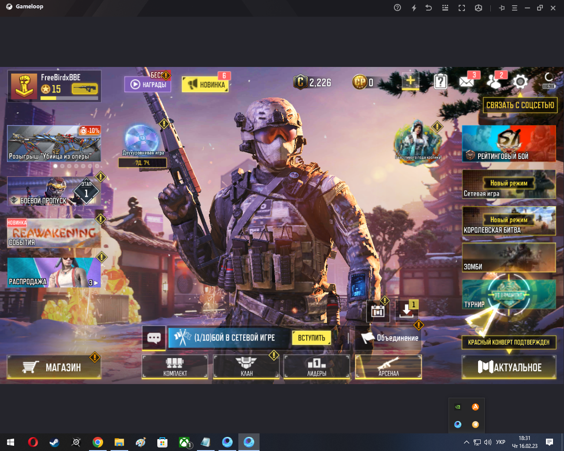Image resolution: width=564 pixels, height=451 pixels.
Task: Click the CP currency coin icon
Action: coord(360,82)
